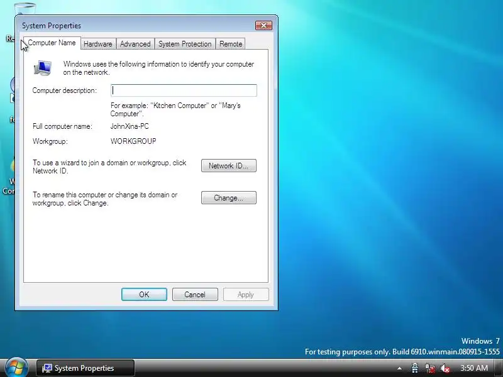Confirm with the OK button
The image size is (503, 377).
(x=144, y=295)
